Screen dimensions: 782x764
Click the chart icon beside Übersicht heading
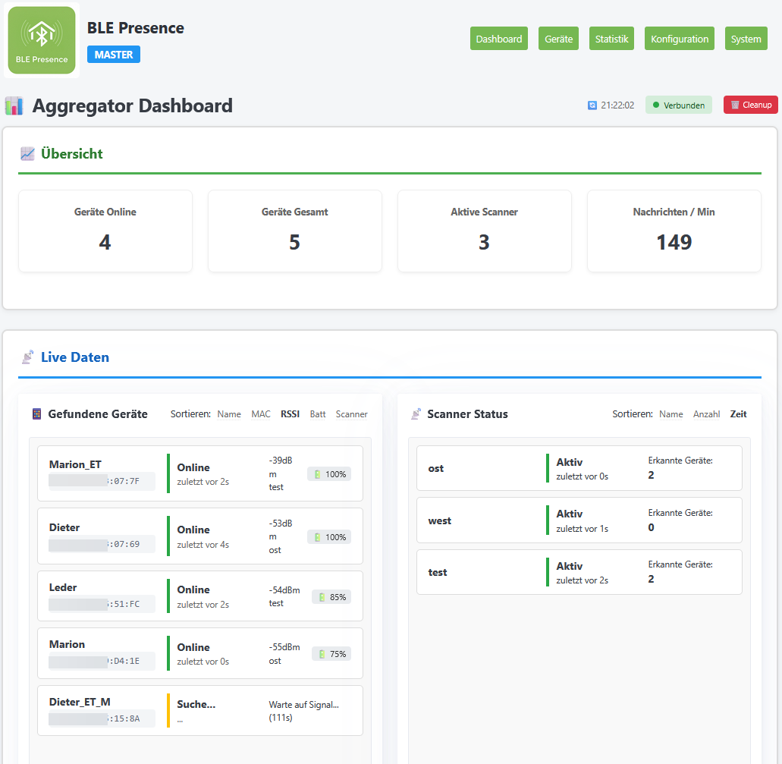tap(27, 154)
